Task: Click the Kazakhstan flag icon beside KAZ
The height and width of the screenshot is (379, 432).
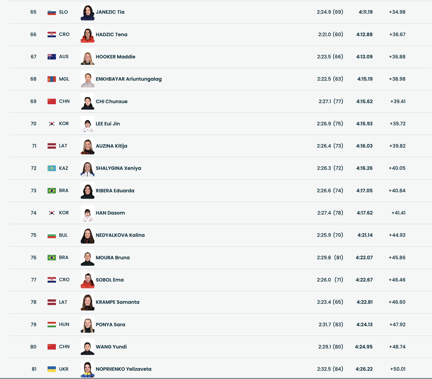Action: (52, 168)
